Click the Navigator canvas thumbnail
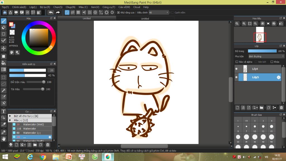Viewport: 286px width, 161px height. point(260,34)
